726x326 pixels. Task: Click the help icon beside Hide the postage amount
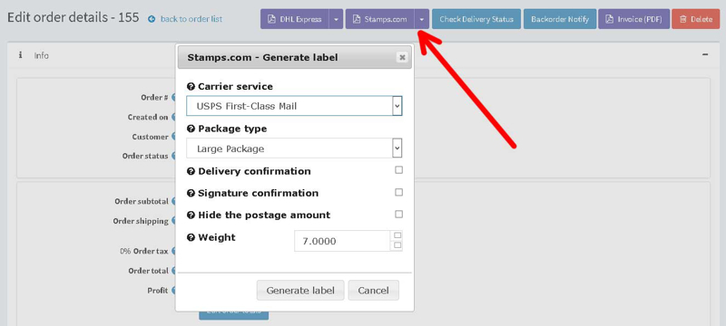tap(191, 216)
